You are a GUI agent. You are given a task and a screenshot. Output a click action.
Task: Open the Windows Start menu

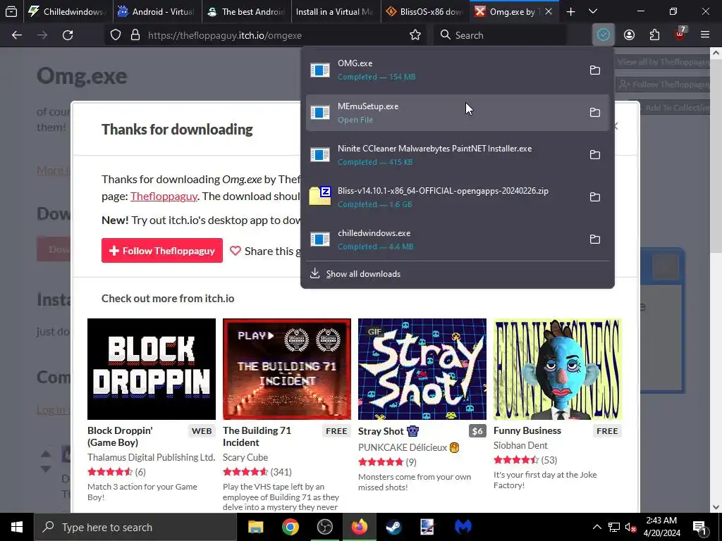[17, 527]
